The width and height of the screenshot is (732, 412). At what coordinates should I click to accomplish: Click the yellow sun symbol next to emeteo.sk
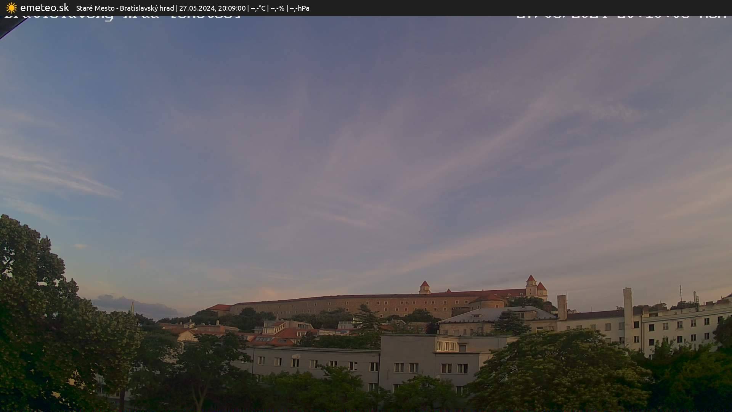point(11,8)
